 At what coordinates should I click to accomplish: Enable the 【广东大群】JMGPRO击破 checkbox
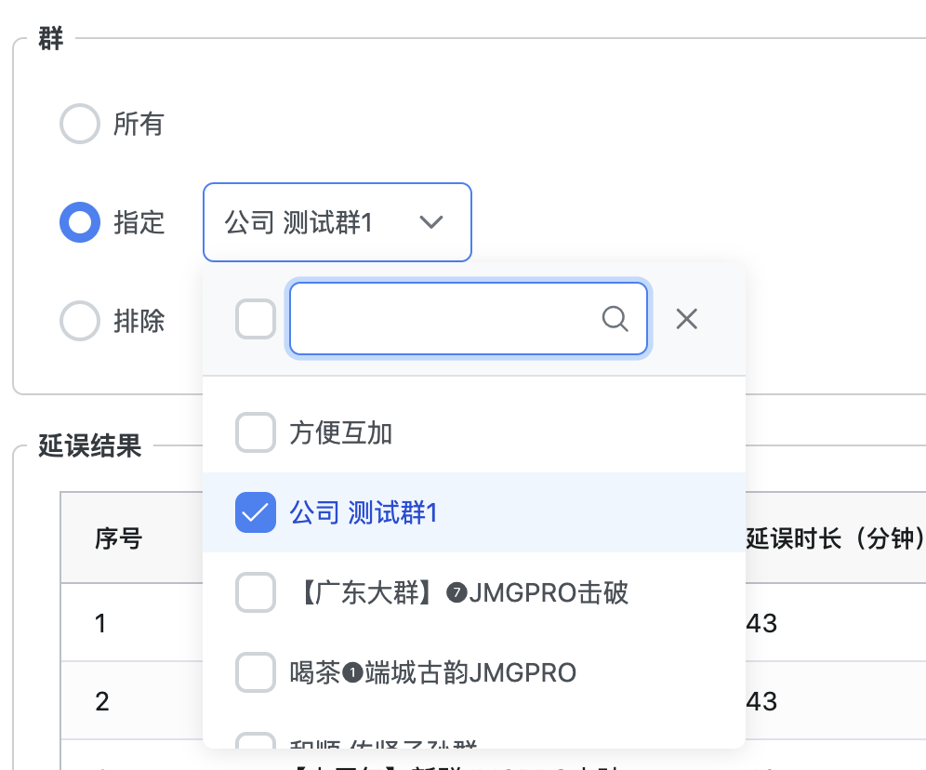[256, 592]
